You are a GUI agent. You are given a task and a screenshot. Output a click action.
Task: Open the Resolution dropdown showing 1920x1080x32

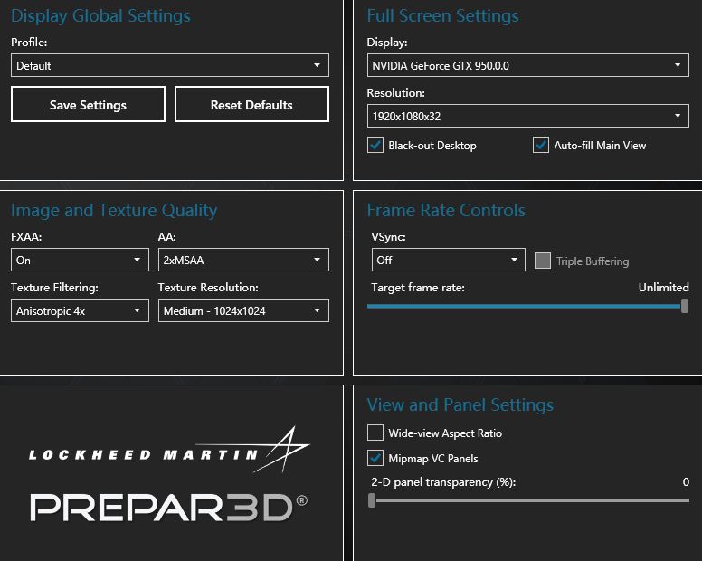click(x=527, y=116)
